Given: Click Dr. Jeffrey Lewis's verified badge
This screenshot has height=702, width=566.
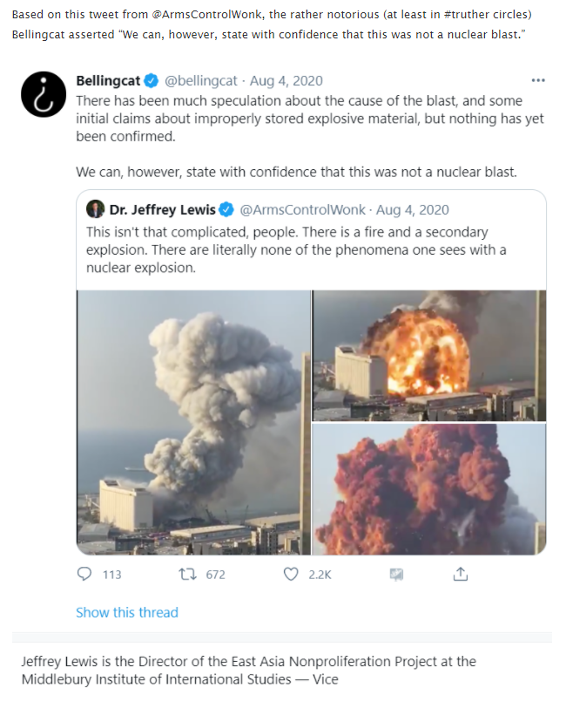Looking at the screenshot, I should (227, 209).
